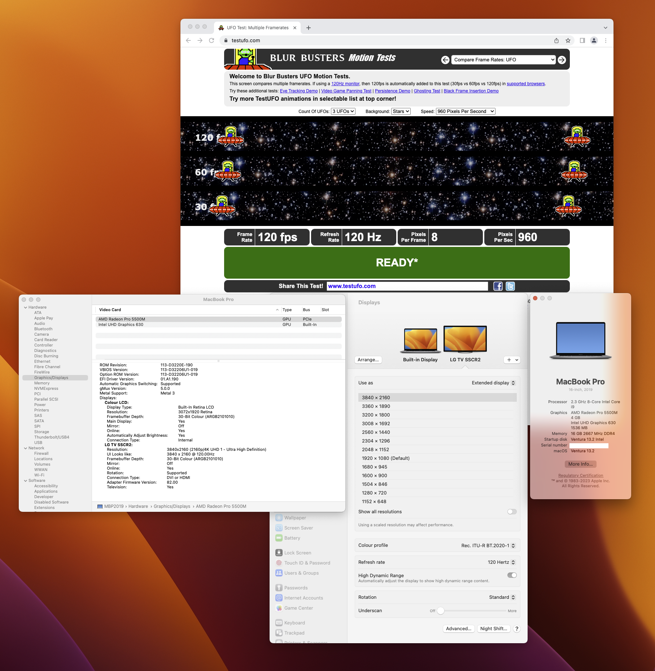Image resolution: width=655 pixels, height=671 pixels.
Task: Click the Displays help question mark
Action: tap(517, 629)
